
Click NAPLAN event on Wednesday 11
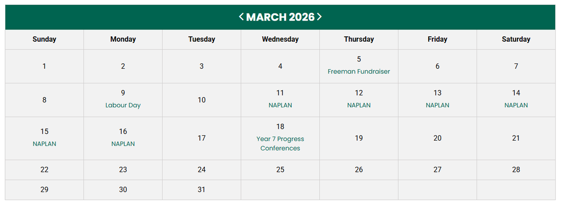[280, 105]
